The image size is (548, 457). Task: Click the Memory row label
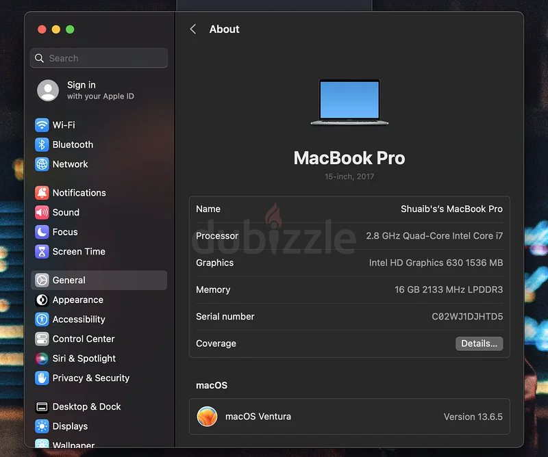pyautogui.click(x=213, y=289)
